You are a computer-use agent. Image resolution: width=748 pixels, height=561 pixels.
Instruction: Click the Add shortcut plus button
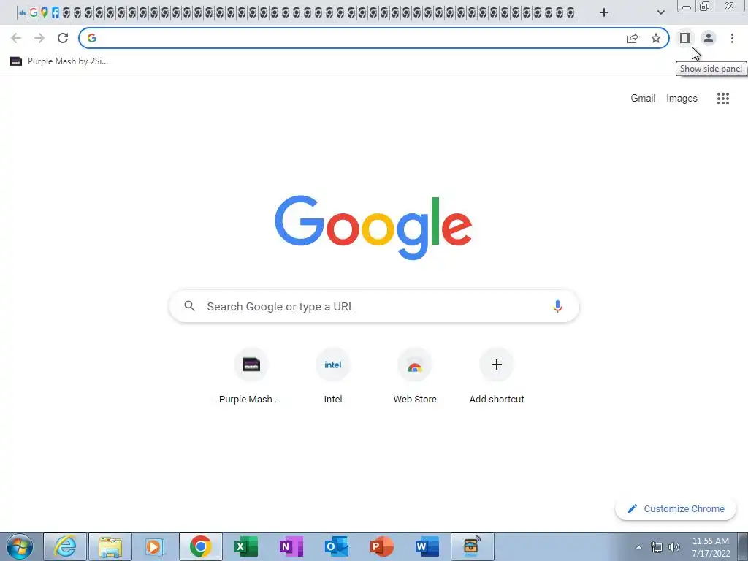click(x=496, y=365)
